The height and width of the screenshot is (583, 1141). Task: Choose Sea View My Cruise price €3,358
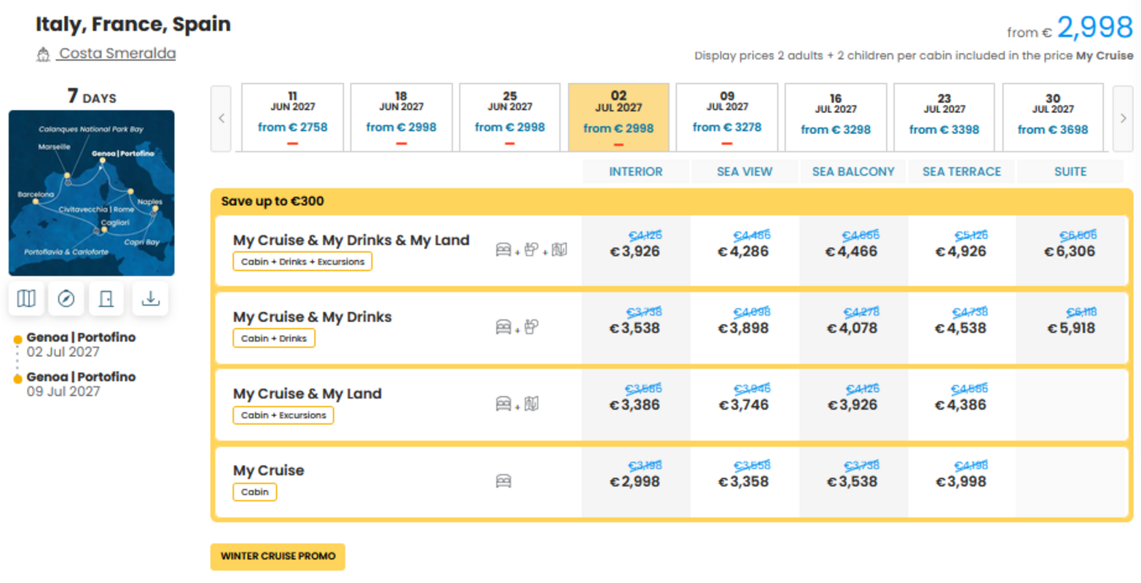[x=744, y=482]
